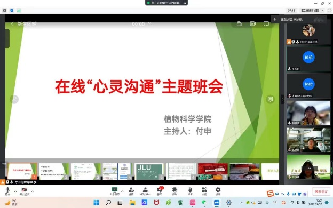This screenshot has width=333, height=208.
Task: Open the meeting settings gear
Action: tap(218, 191)
